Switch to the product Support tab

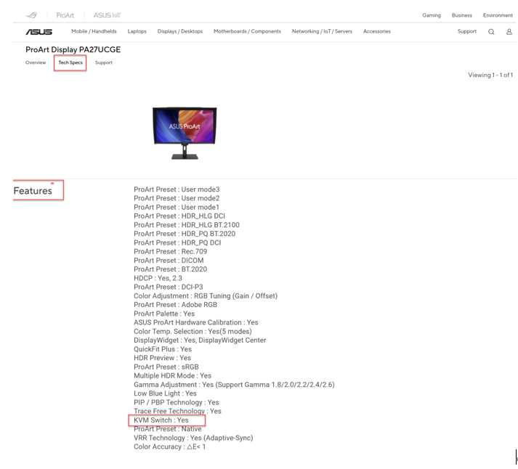pyautogui.click(x=104, y=62)
